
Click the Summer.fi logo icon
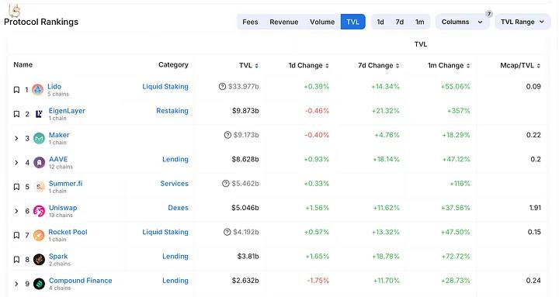tap(40, 187)
